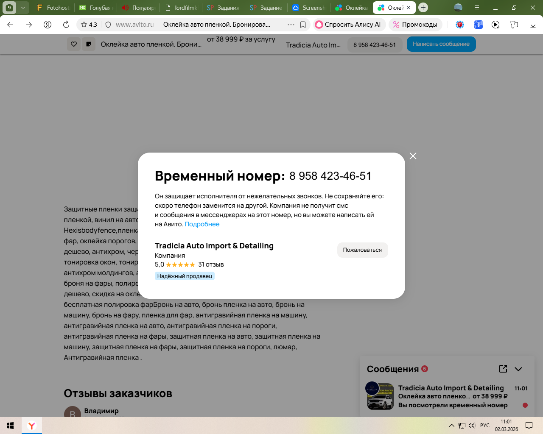
Task: Switch to the Голубая tab
Action: 95,8
